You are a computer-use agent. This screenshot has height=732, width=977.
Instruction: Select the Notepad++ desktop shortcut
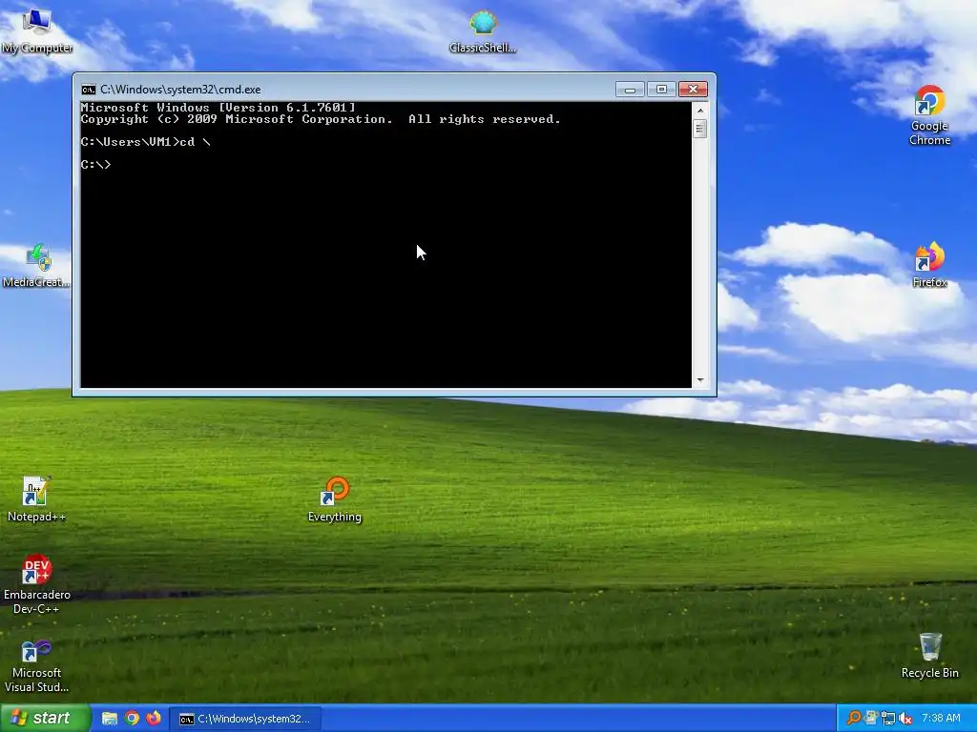coord(36,499)
